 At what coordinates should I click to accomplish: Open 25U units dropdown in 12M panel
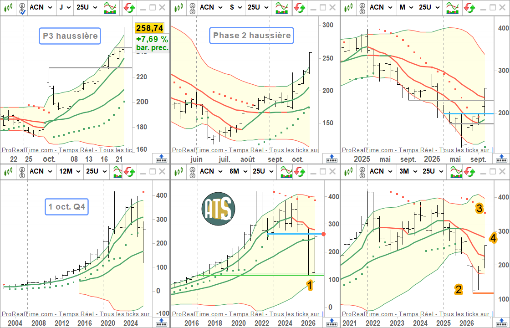click(x=96, y=171)
